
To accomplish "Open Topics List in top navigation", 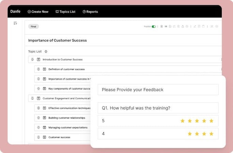I will click(65, 12).
